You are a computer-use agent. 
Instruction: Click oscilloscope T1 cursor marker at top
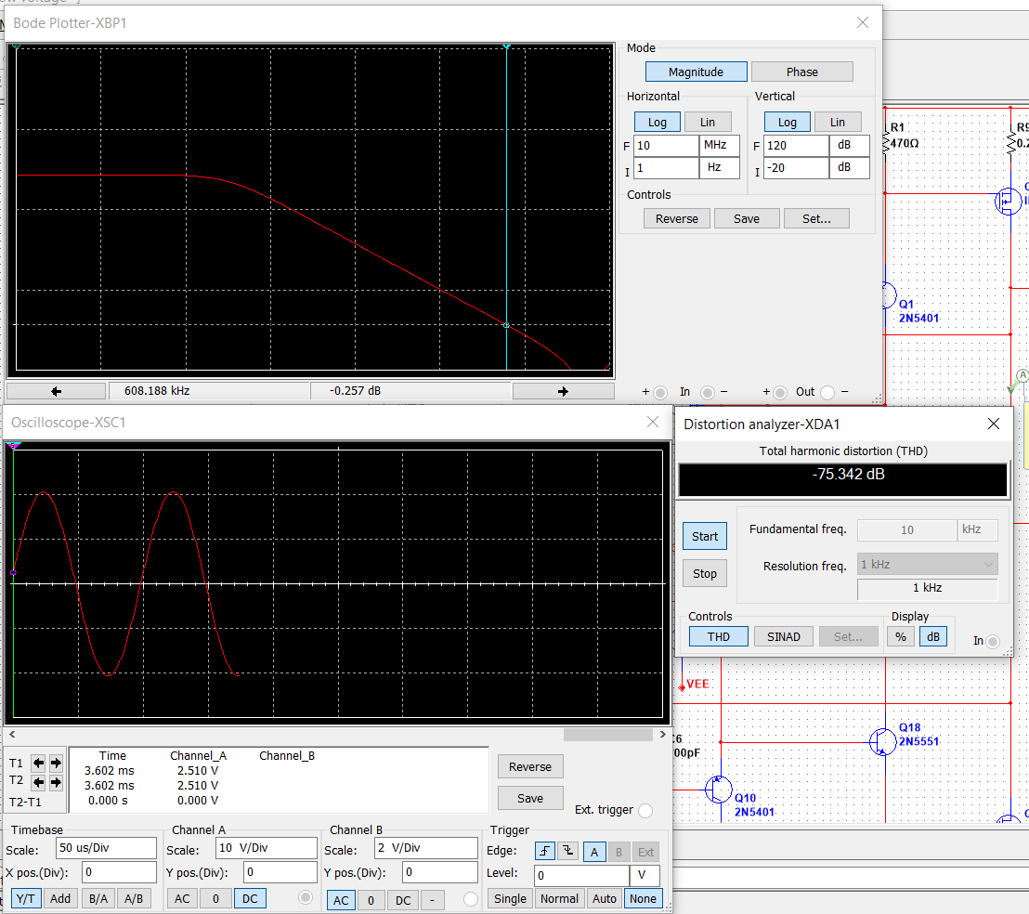(13, 446)
